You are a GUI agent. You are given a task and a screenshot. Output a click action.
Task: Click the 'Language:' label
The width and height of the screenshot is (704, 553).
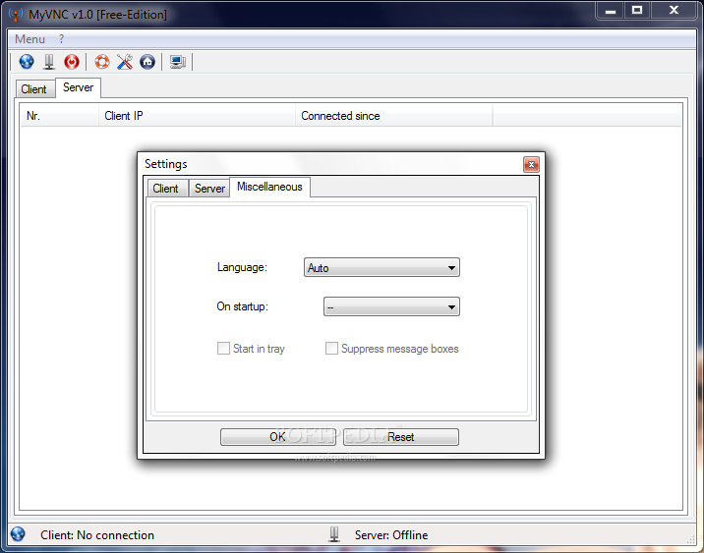(x=242, y=267)
